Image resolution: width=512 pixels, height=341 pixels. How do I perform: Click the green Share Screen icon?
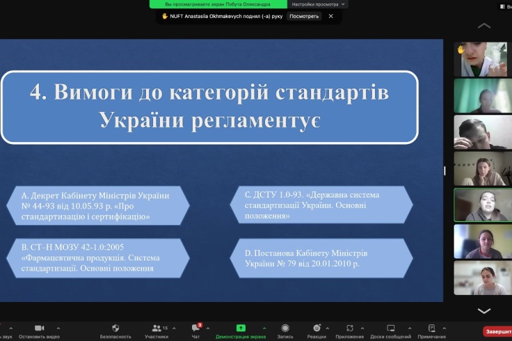(x=241, y=328)
